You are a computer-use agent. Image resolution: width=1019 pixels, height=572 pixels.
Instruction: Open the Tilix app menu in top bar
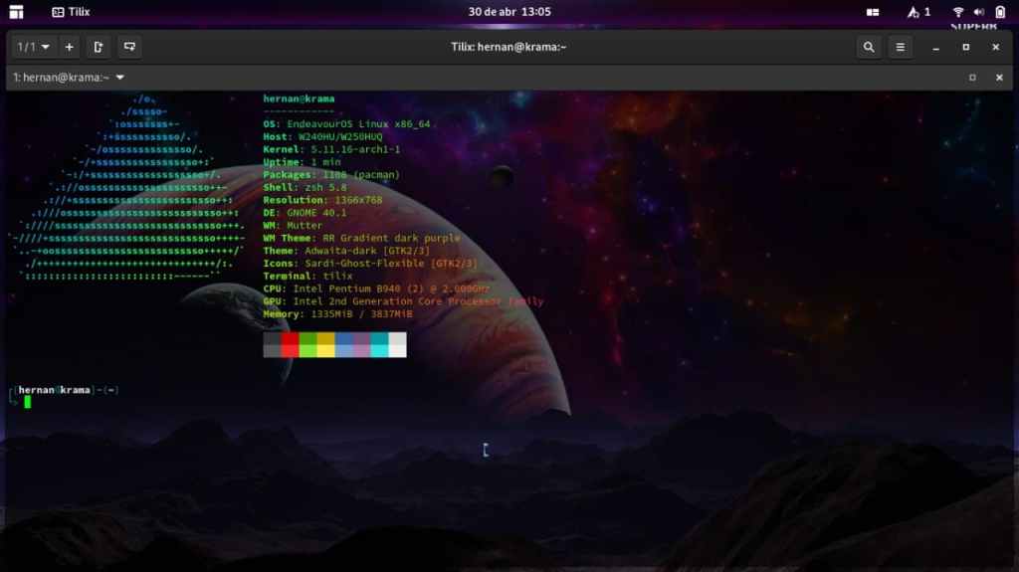tap(71, 12)
